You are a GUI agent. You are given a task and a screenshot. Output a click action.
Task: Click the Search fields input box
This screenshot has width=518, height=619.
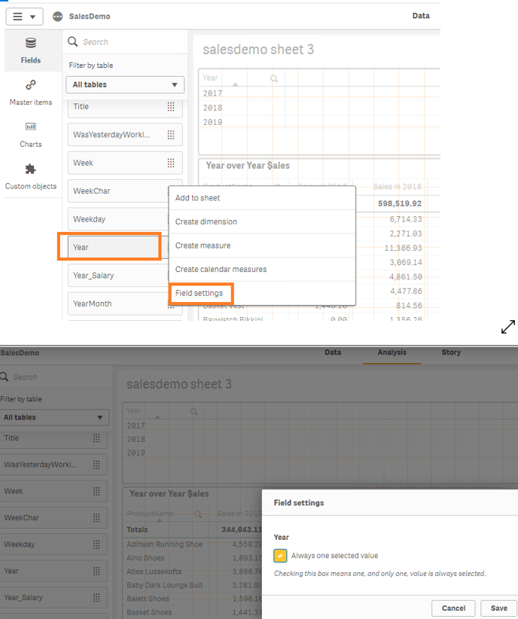click(128, 42)
